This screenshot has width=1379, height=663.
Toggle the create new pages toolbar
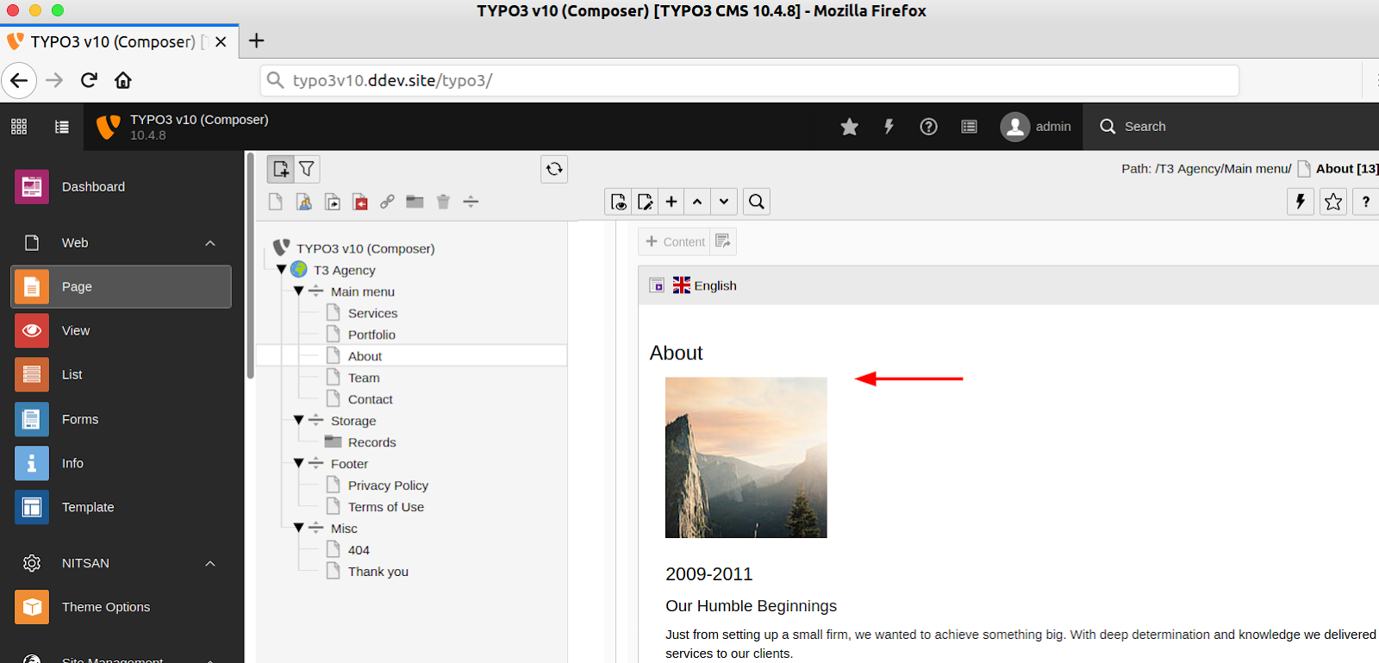(x=281, y=169)
